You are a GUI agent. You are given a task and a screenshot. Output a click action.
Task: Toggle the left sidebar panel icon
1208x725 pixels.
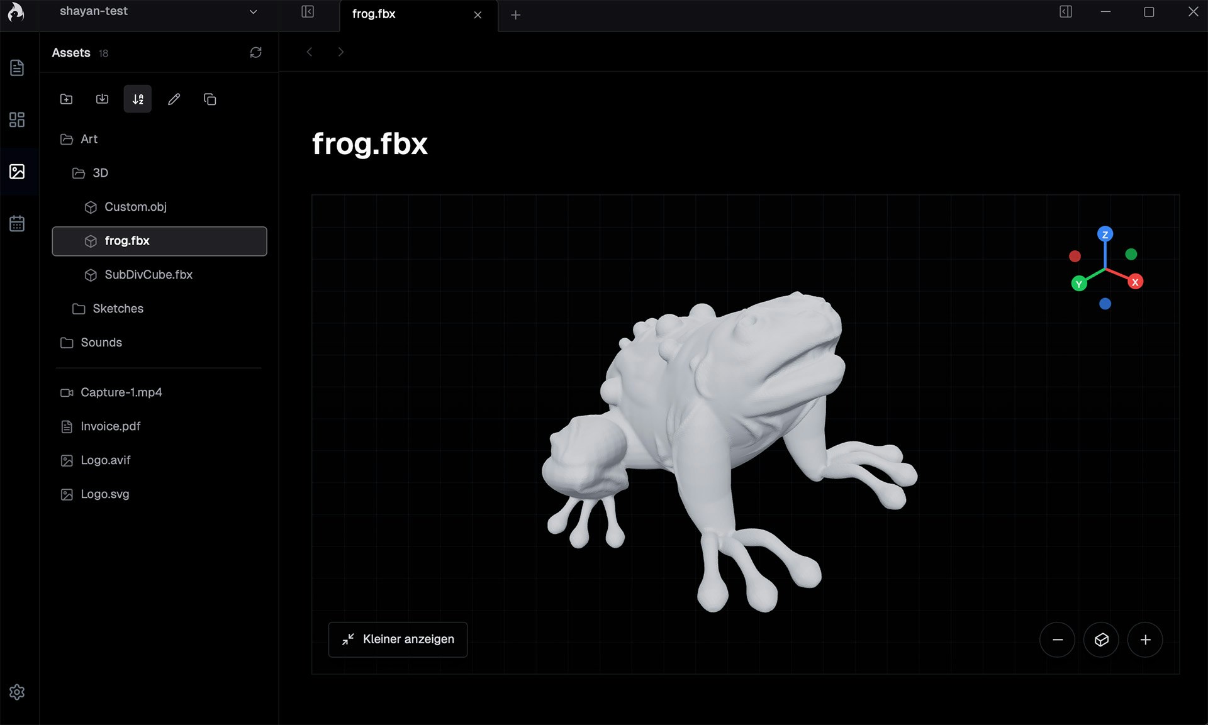308,12
